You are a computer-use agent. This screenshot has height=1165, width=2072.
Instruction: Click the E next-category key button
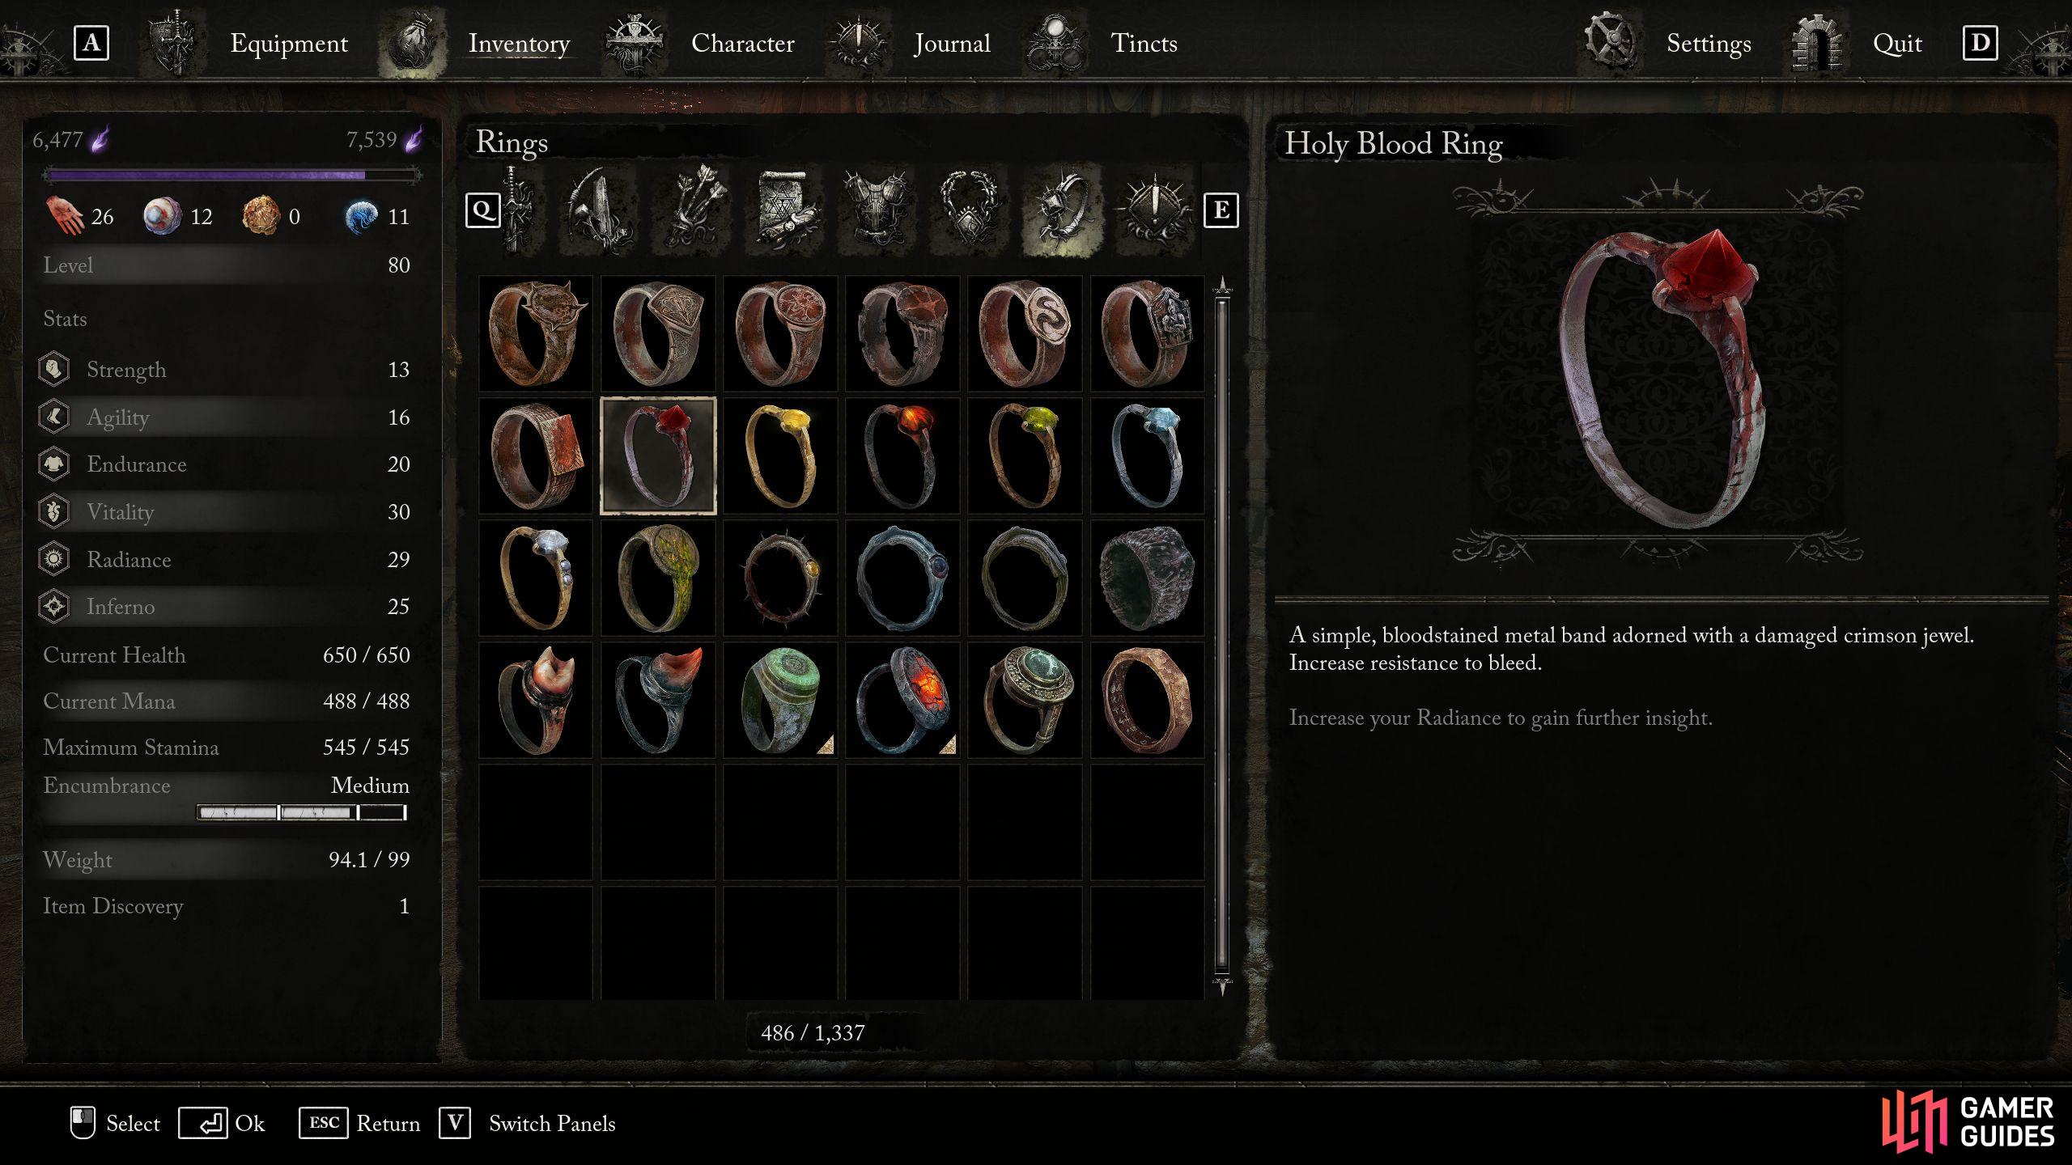click(1221, 210)
